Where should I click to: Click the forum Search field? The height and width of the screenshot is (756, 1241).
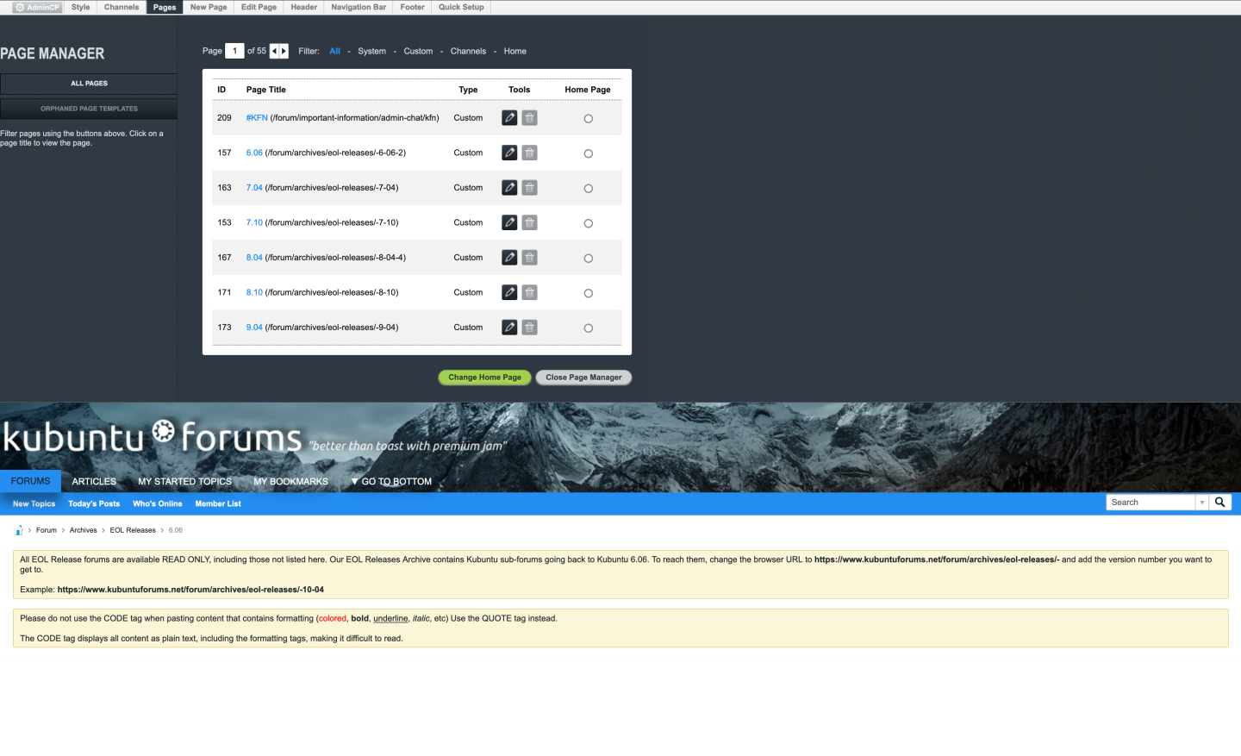click(x=1151, y=503)
